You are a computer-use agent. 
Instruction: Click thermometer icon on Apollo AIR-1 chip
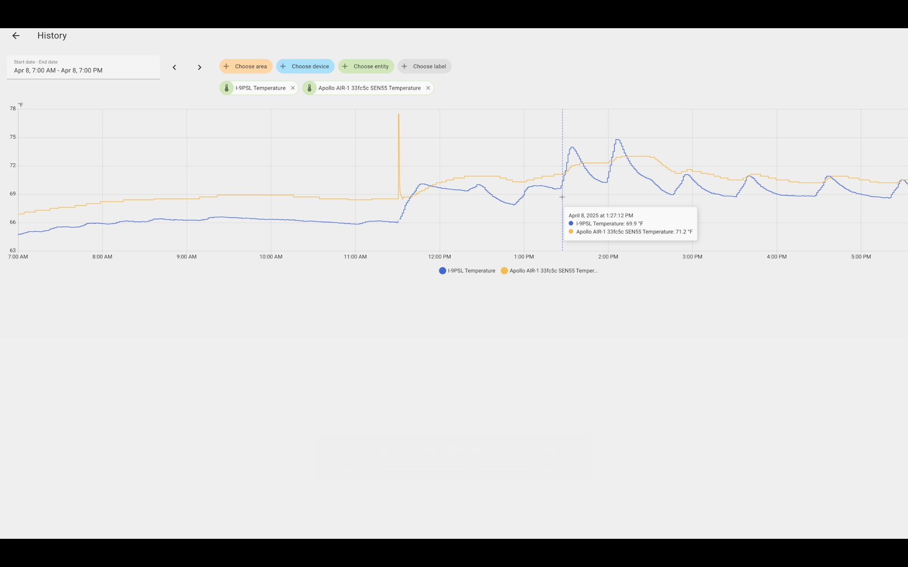point(309,88)
